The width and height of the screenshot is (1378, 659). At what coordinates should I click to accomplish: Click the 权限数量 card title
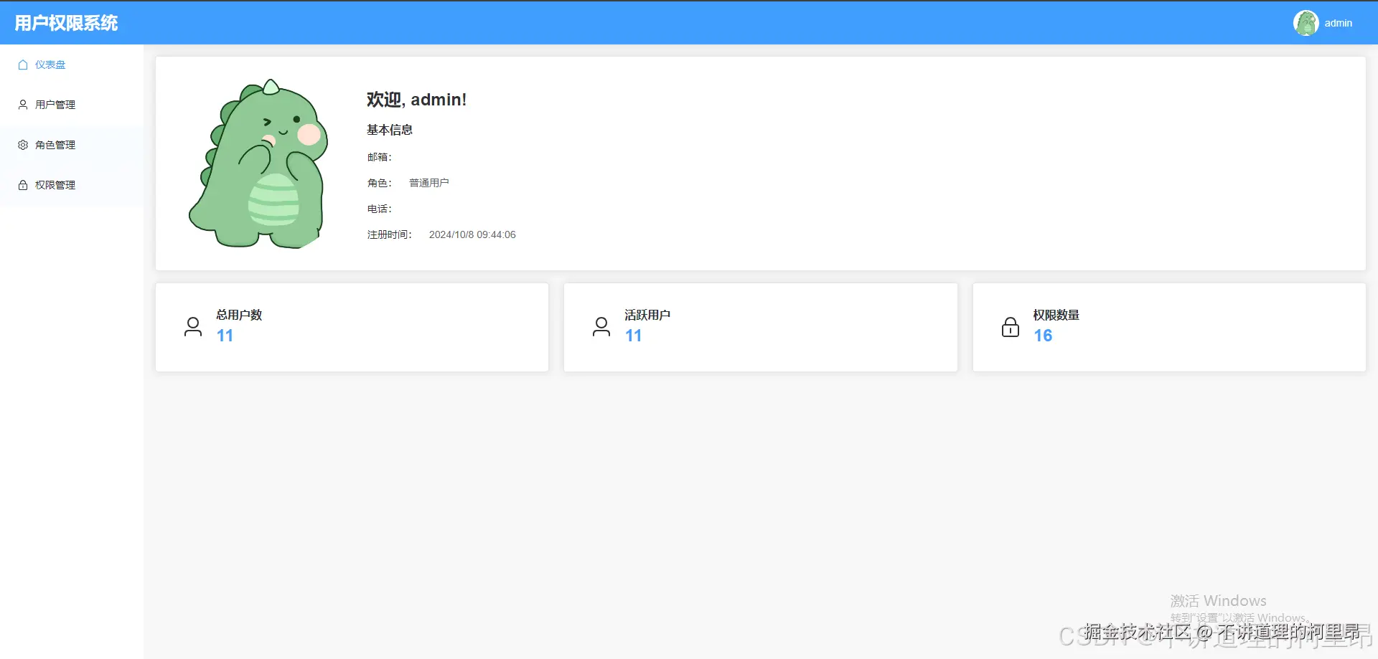coord(1056,315)
